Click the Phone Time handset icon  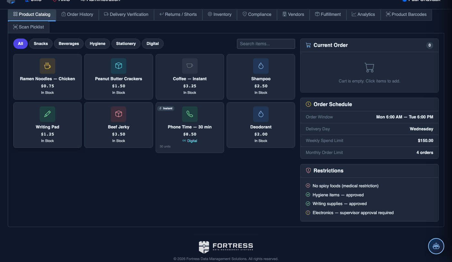(190, 114)
